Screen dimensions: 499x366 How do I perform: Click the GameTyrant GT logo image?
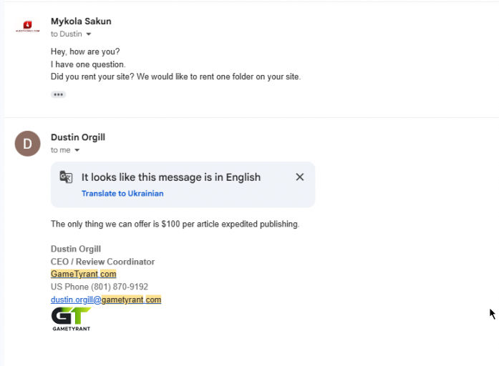pyautogui.click(x=72, y=319)
